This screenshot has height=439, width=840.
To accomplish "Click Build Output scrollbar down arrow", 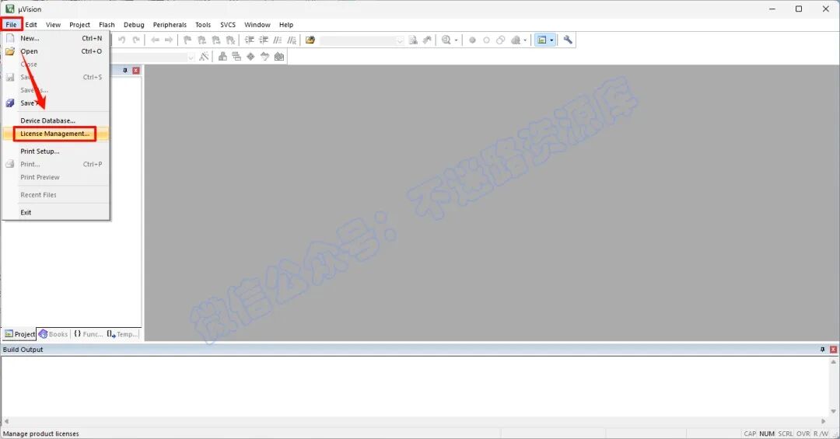I will coord(833,411).
